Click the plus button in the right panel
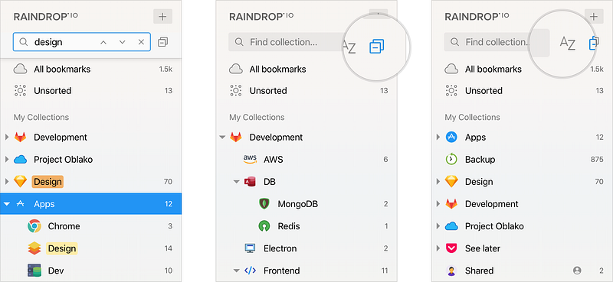Viewport: 613px width, 282px height. (594, 16)
